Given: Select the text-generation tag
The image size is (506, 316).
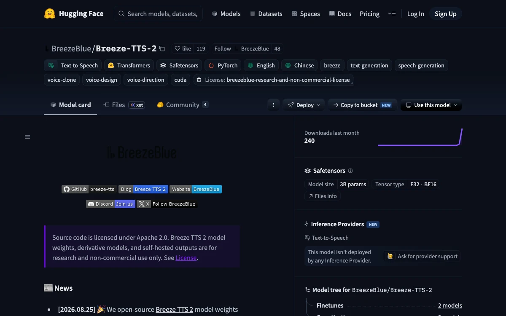Looking at the screenshot, I should [x=369, y=65].
